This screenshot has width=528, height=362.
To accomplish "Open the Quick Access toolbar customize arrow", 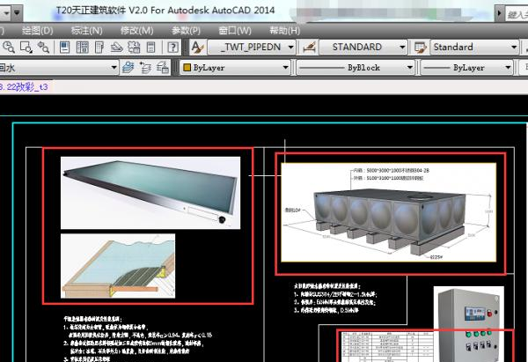I will 17,13.
